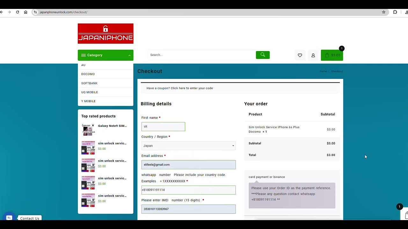This screenshot has height=229, width=408.
Task: Open browser extensions puzzle icon
Action: [395, 12]
